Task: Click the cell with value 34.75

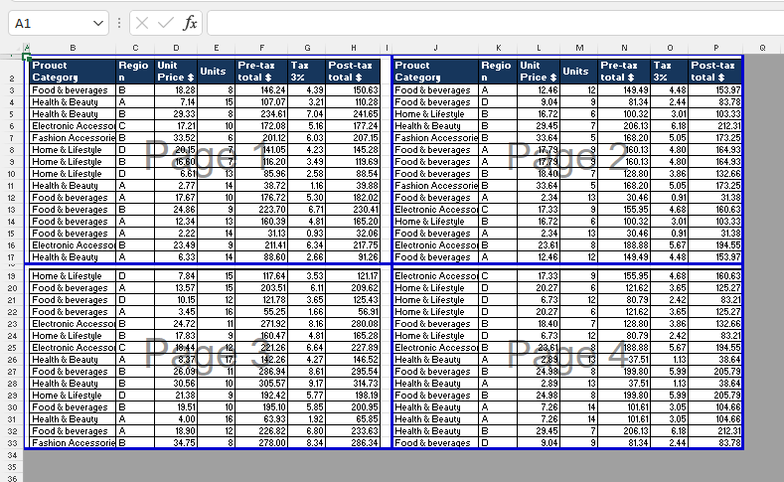Action: (176, 443)
